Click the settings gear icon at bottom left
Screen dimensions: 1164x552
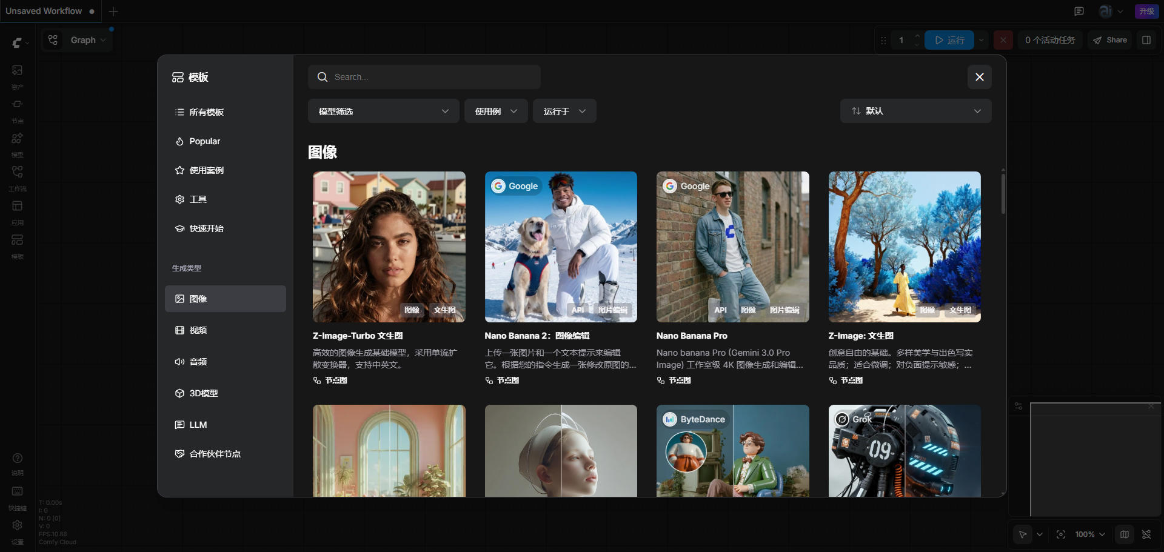(18, 525)
